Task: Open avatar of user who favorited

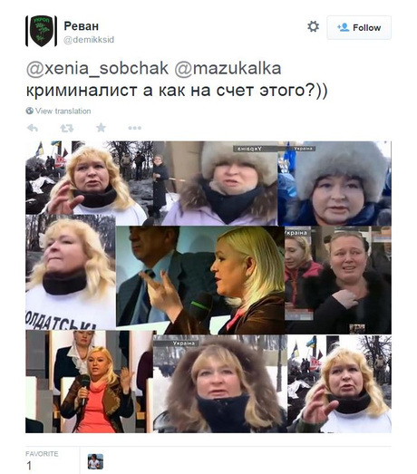Action: [95, 461]
